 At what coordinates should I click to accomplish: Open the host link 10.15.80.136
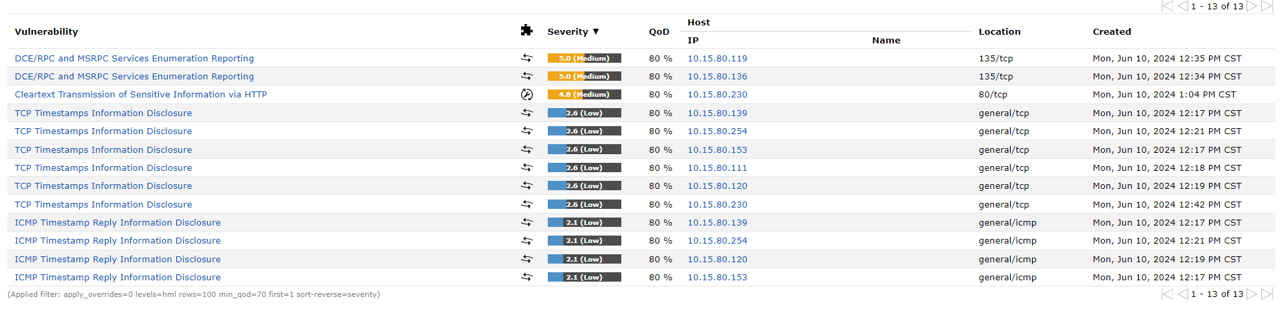pos(717,77)
